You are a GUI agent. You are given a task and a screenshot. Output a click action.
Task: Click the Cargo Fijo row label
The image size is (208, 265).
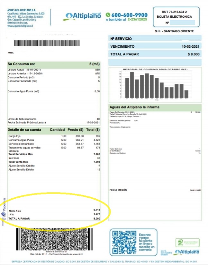14,136
